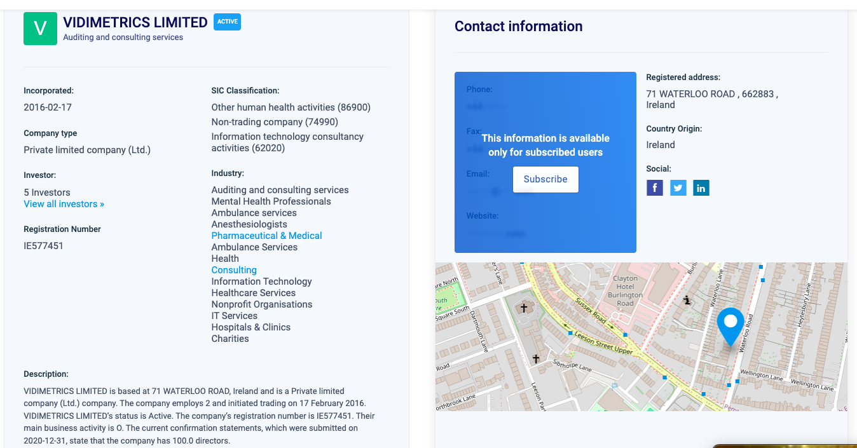Click the Registered address label
Screen dimensions: 857x448
click(683, 78)
